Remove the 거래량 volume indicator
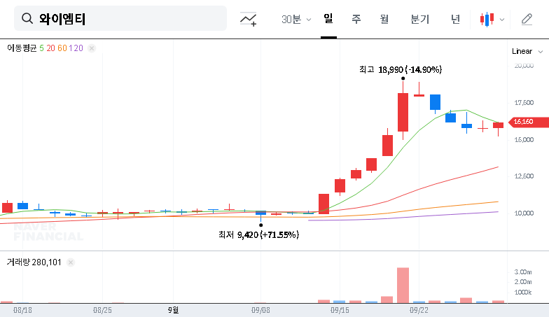This screenshot has width=549, height=317. pos(71,262)
